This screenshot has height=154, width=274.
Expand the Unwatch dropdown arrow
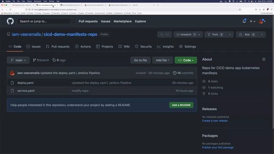(x=200, y=35)
